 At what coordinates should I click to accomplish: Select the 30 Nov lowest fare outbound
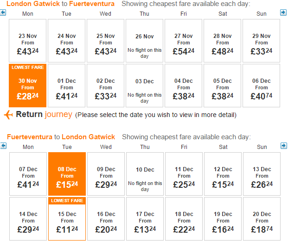coord(27,86)
